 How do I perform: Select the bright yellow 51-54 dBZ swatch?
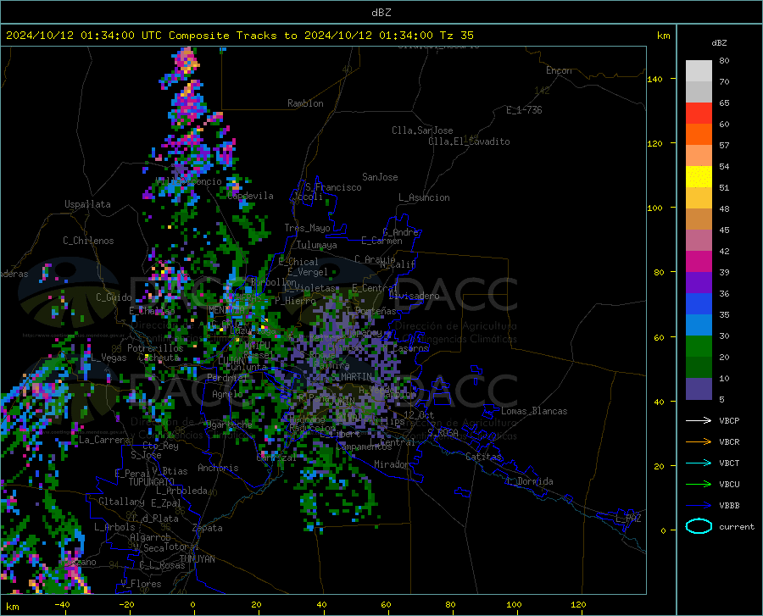tap(699, 177)
